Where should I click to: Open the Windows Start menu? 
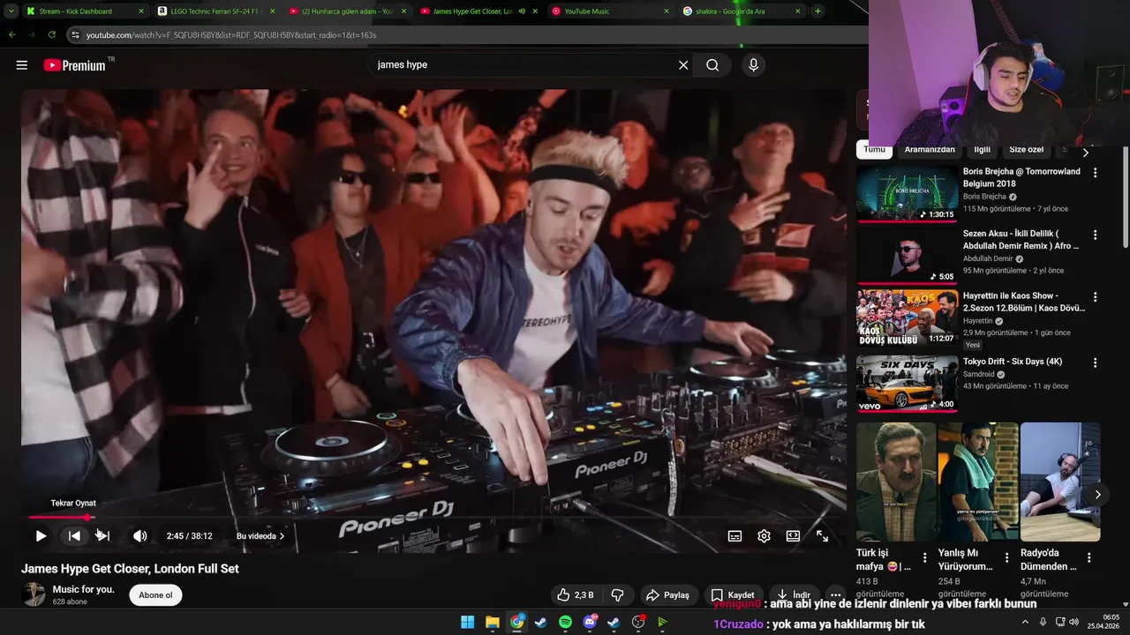coord(468,623)
